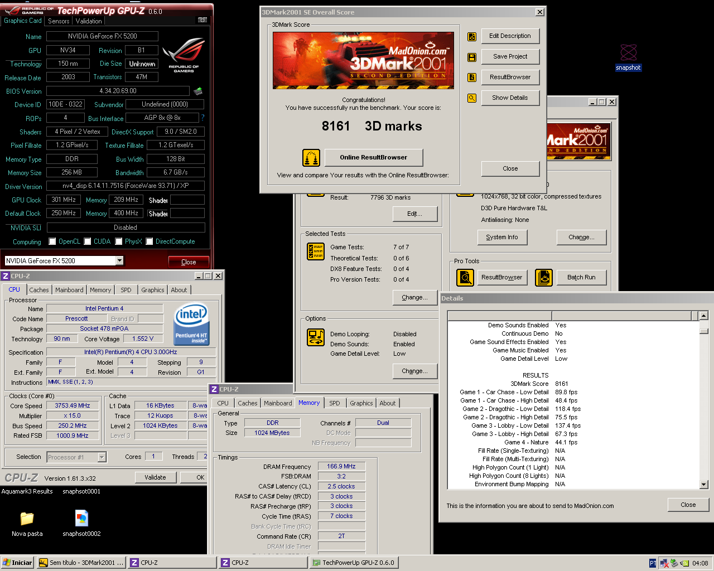Switch to TechPowerUp GPU-Z taskbar item
Viewport: 714px width, 571px height.
coord(354,563)
